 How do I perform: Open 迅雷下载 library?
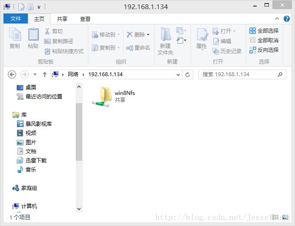[32, 160]
